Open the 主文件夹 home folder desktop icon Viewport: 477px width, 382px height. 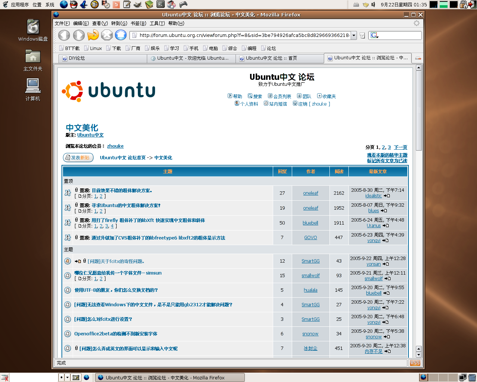pos(33,60)
